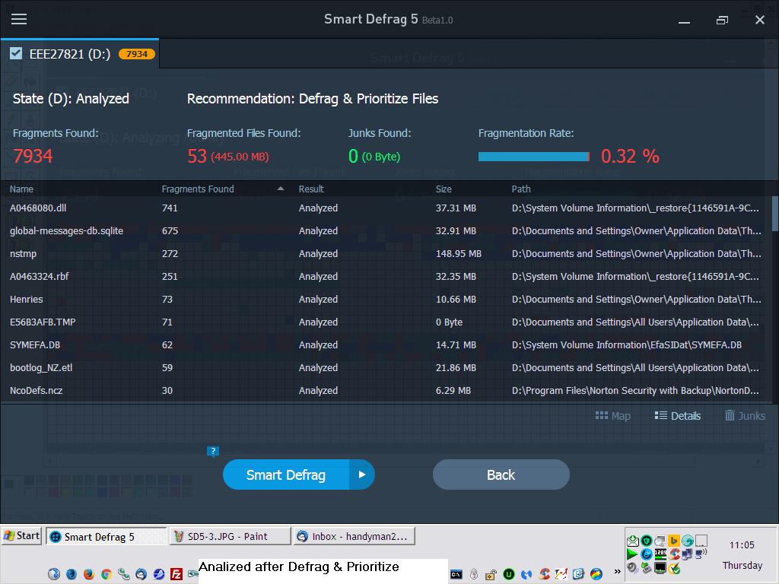Click the path D:\System Volume Information\EfaSIDat\SYMEFA.DB
Screen dimensions: 779x584
coord(627,345)
